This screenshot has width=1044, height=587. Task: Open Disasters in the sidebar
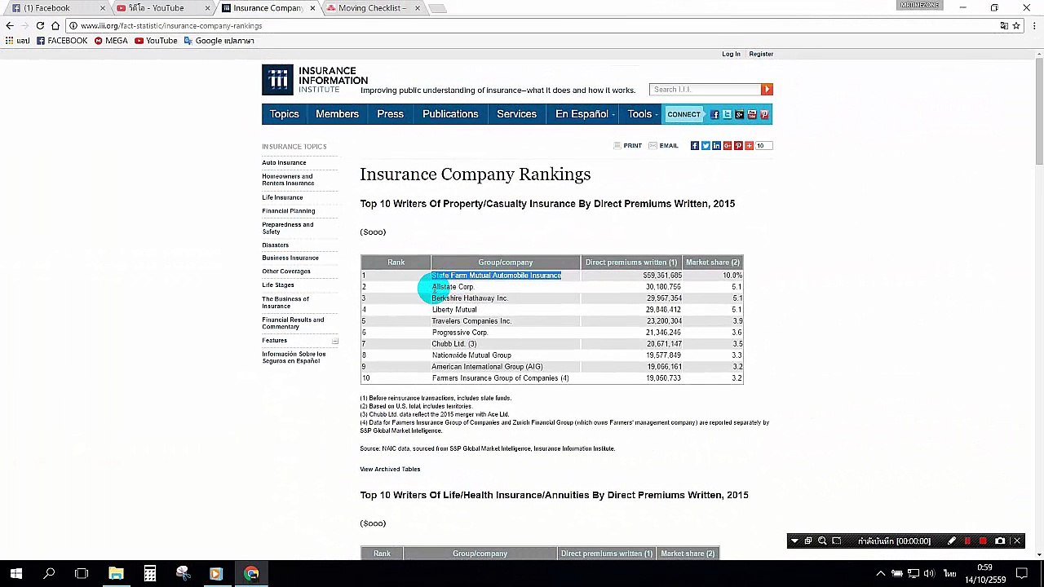click(x=275, y=245)
